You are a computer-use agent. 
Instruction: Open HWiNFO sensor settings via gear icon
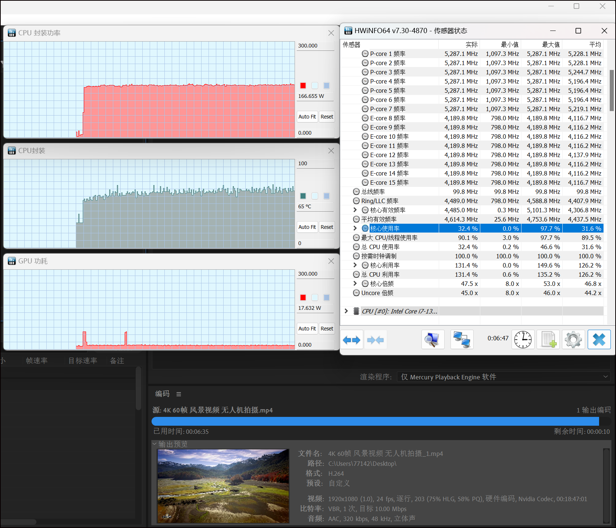coord(573,339)
